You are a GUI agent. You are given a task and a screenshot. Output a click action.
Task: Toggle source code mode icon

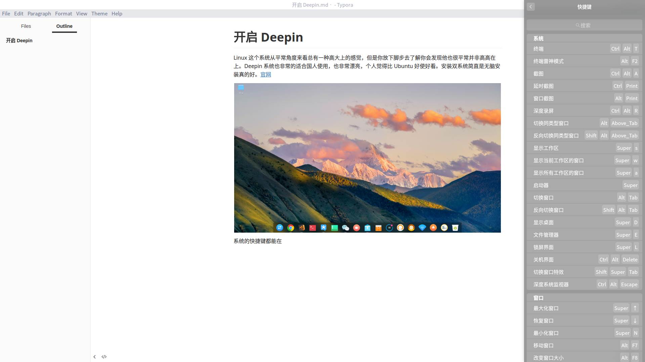[x=104, y=357]
